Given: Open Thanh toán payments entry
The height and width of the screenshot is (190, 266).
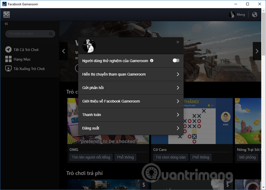Looking at the screenshot, I should point(131,115).
